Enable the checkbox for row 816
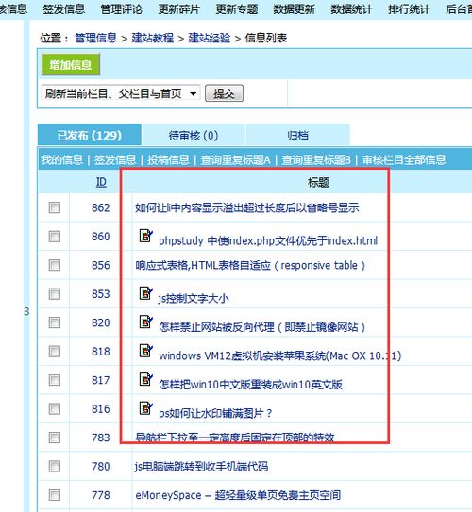Screen dimensions: 472x512 (x=55, y=408)
